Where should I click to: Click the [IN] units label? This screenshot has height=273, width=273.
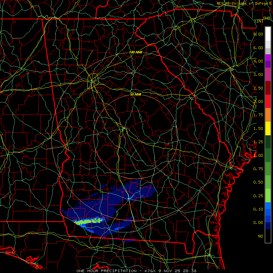coord(259,21)
